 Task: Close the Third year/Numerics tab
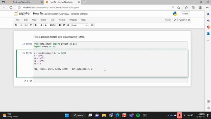pyautogui.click(x=42, y=2)
